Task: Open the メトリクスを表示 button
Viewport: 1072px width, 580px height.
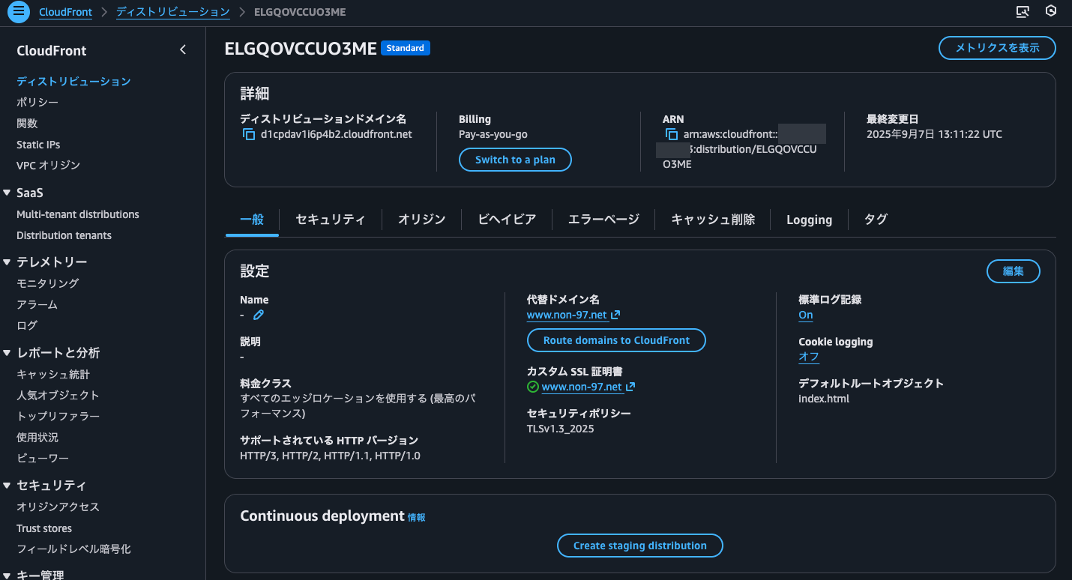Action: coord(996,48)
